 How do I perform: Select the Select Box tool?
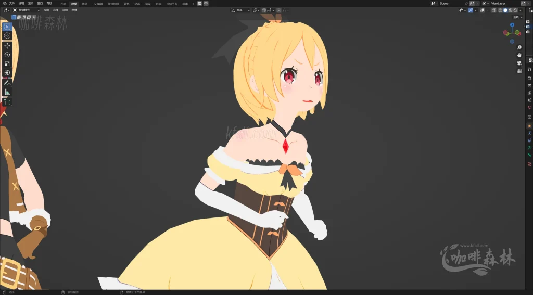(x=7, y=27)
